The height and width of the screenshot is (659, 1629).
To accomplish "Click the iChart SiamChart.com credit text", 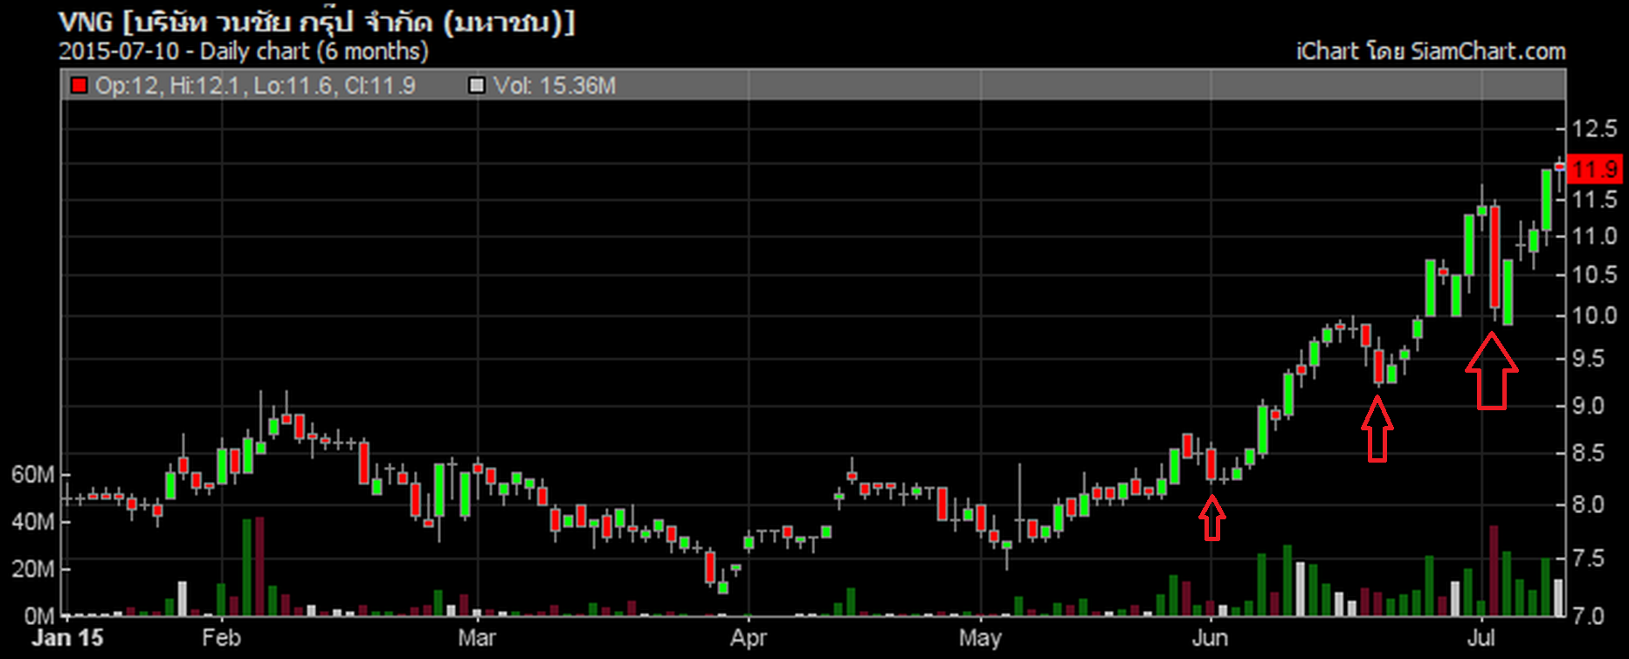I will pyautogui.click(x=1430, y=51).
